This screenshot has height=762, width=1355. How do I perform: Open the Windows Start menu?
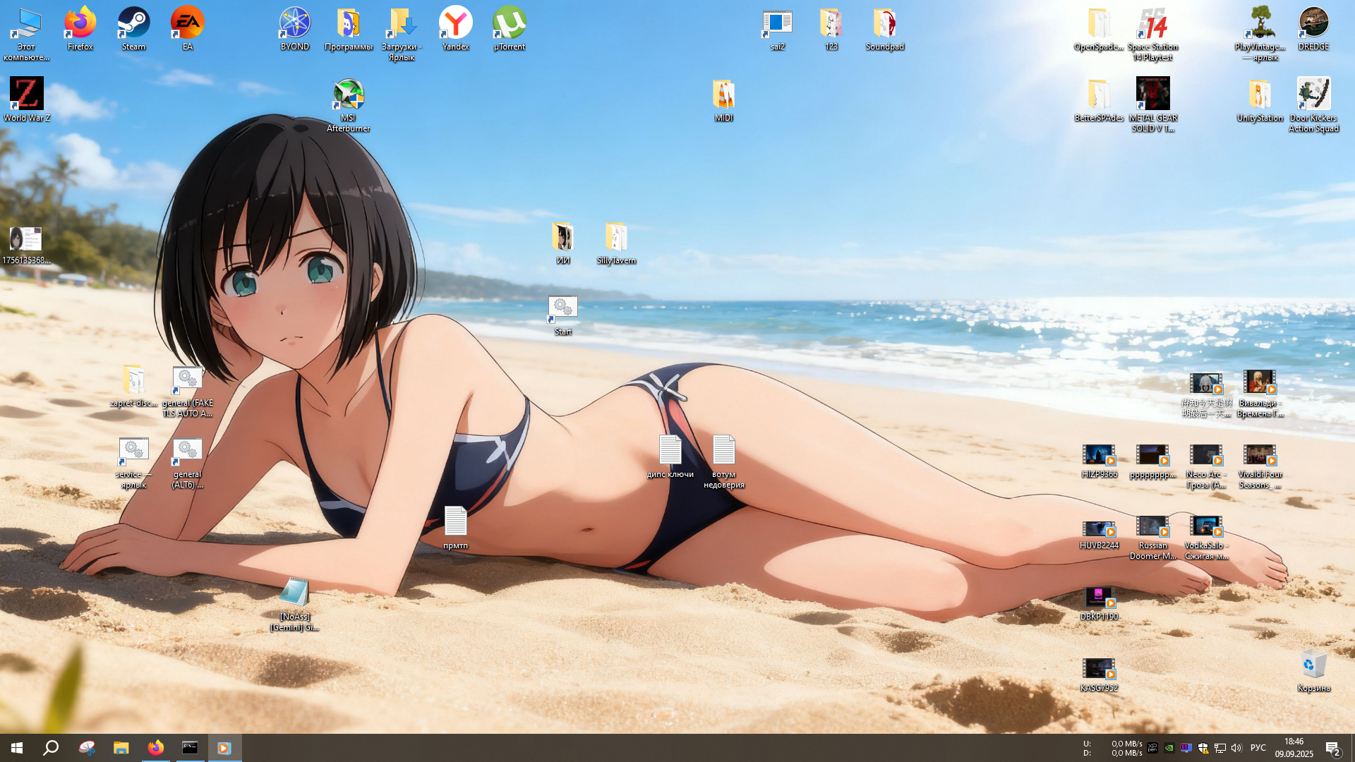(17, 748)
